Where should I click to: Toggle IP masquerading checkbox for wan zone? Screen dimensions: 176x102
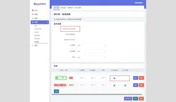[114, 85]
